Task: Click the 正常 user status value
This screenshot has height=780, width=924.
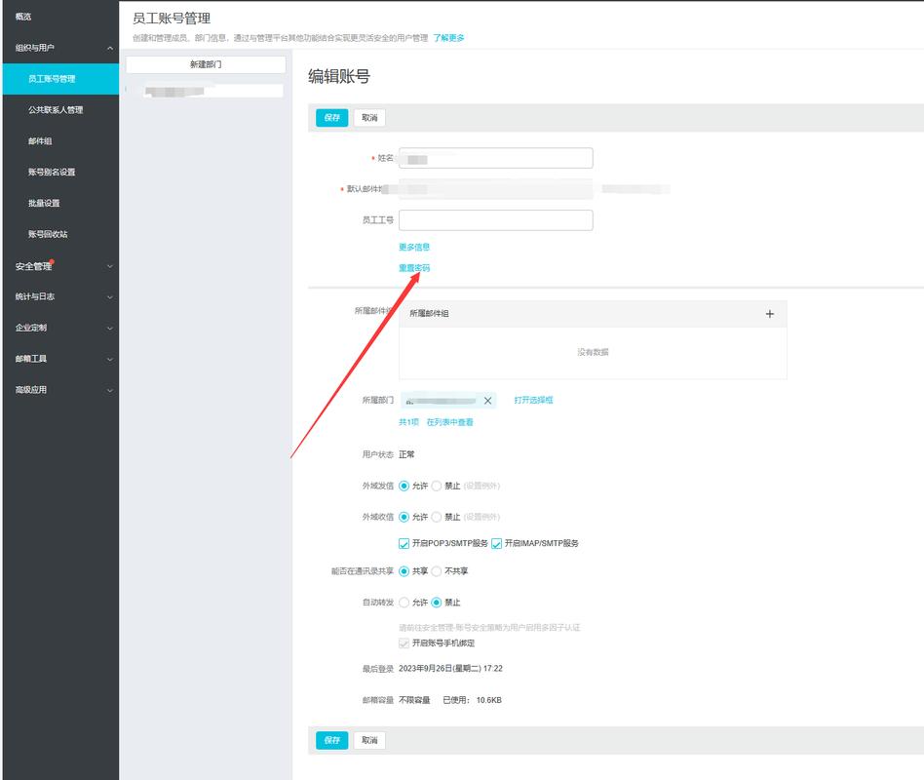Action: pyautogui.click(x=406, y=454)
